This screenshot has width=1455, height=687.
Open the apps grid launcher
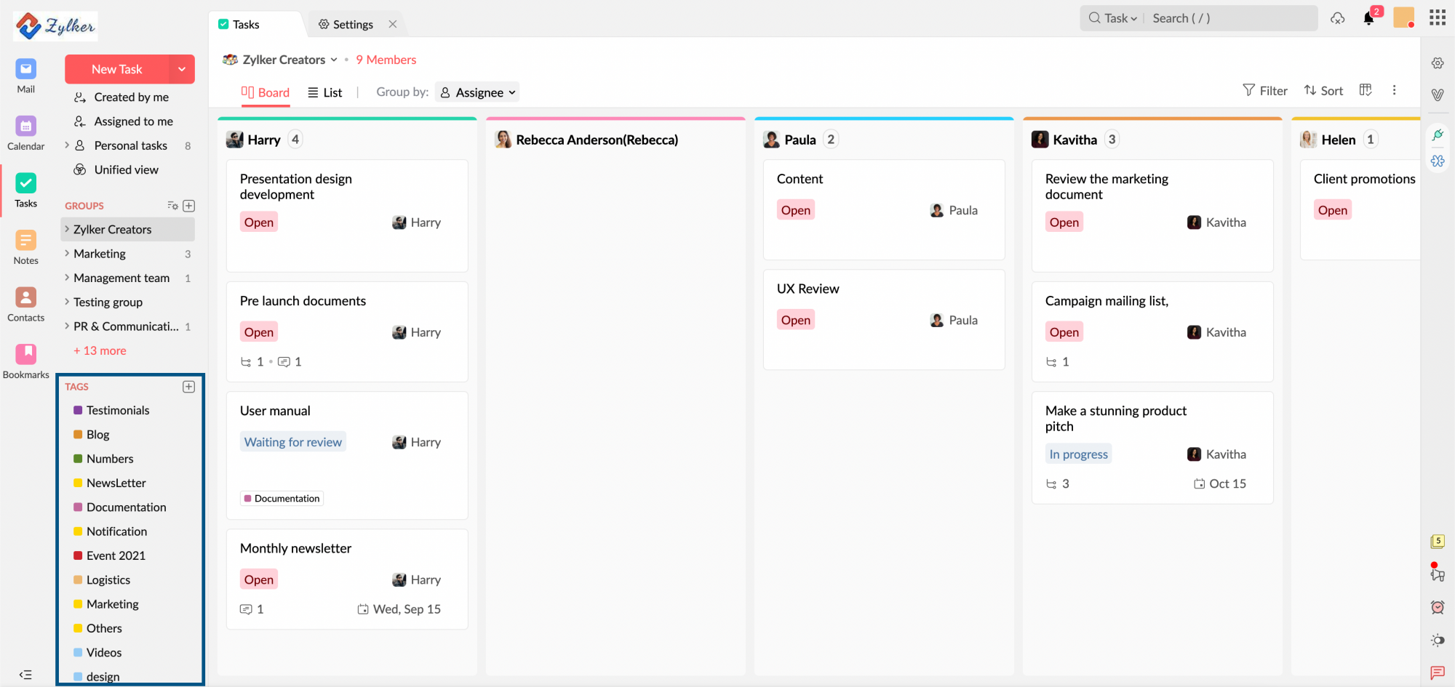click(1437, 17)
